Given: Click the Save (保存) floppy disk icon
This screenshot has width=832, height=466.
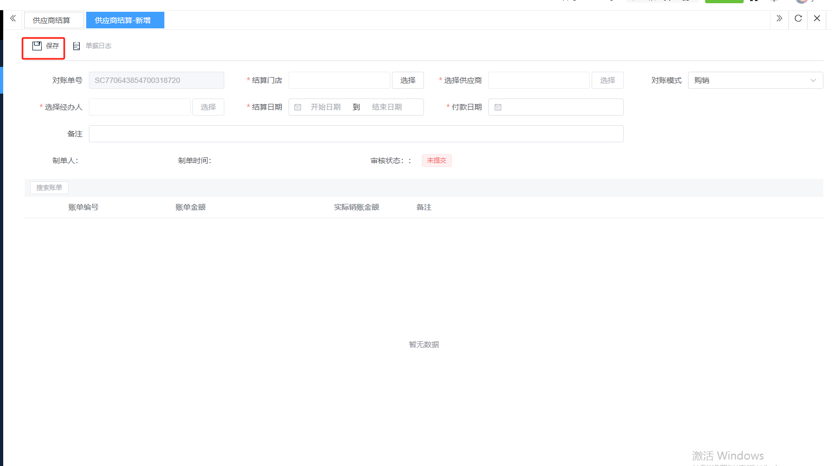Looking at the screenshot, I should tap(37, 46).
